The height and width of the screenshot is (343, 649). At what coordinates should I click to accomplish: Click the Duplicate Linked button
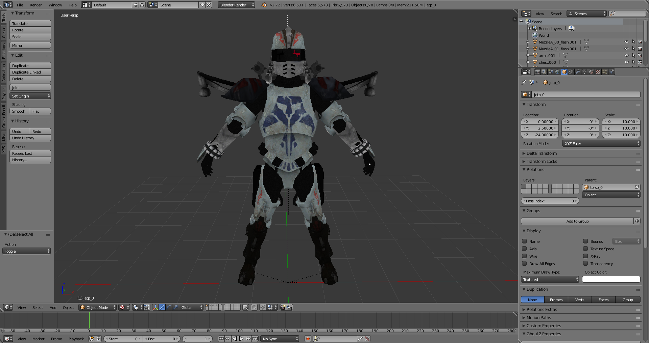pyautogui.click(x=30, y=72)
